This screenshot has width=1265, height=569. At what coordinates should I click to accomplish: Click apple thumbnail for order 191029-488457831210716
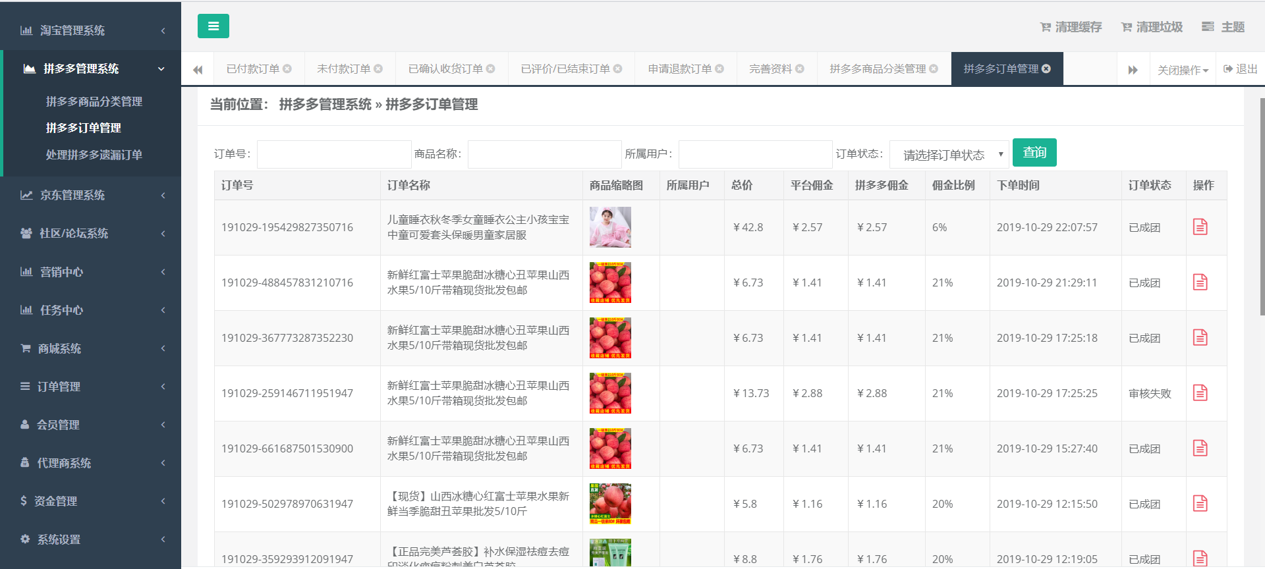[x=610, y=283]
